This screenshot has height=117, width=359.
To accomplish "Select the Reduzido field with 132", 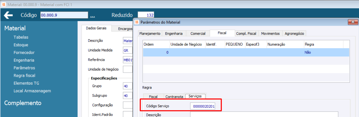I will (x=146, y=15).
